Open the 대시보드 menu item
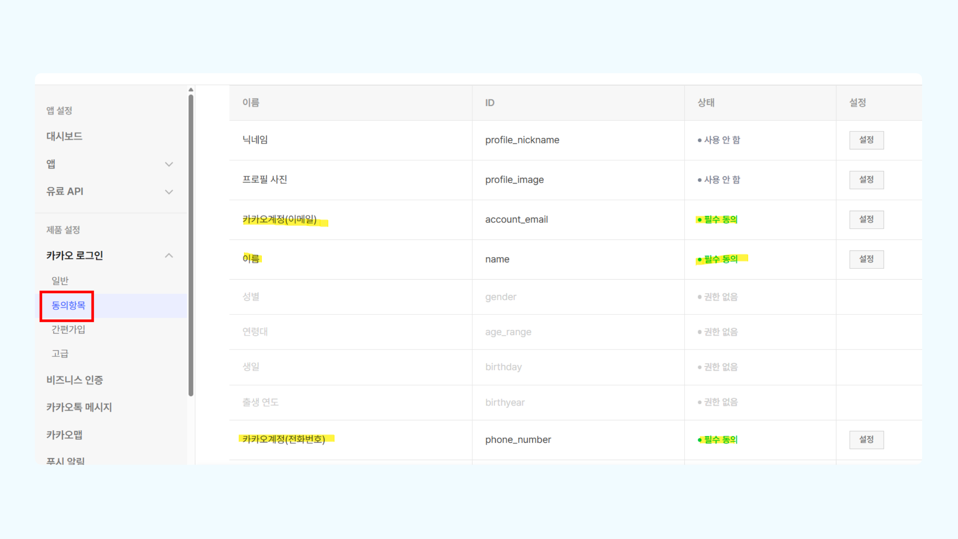Screen dimensions: 958x539 point(64,136)
